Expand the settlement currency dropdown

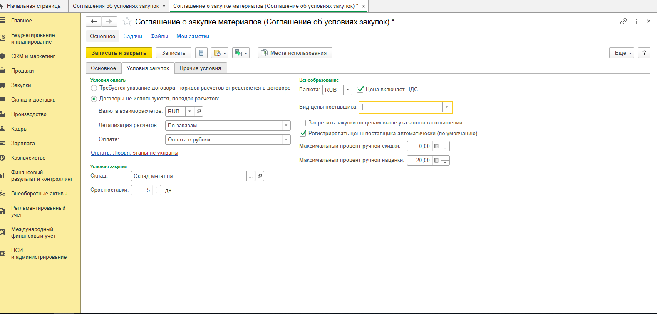click(190, 111)
